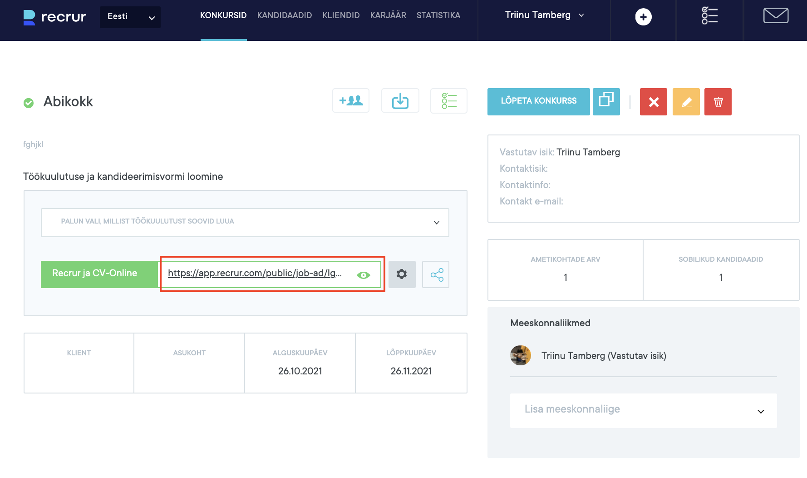Open the envelope messages icon

775,16
